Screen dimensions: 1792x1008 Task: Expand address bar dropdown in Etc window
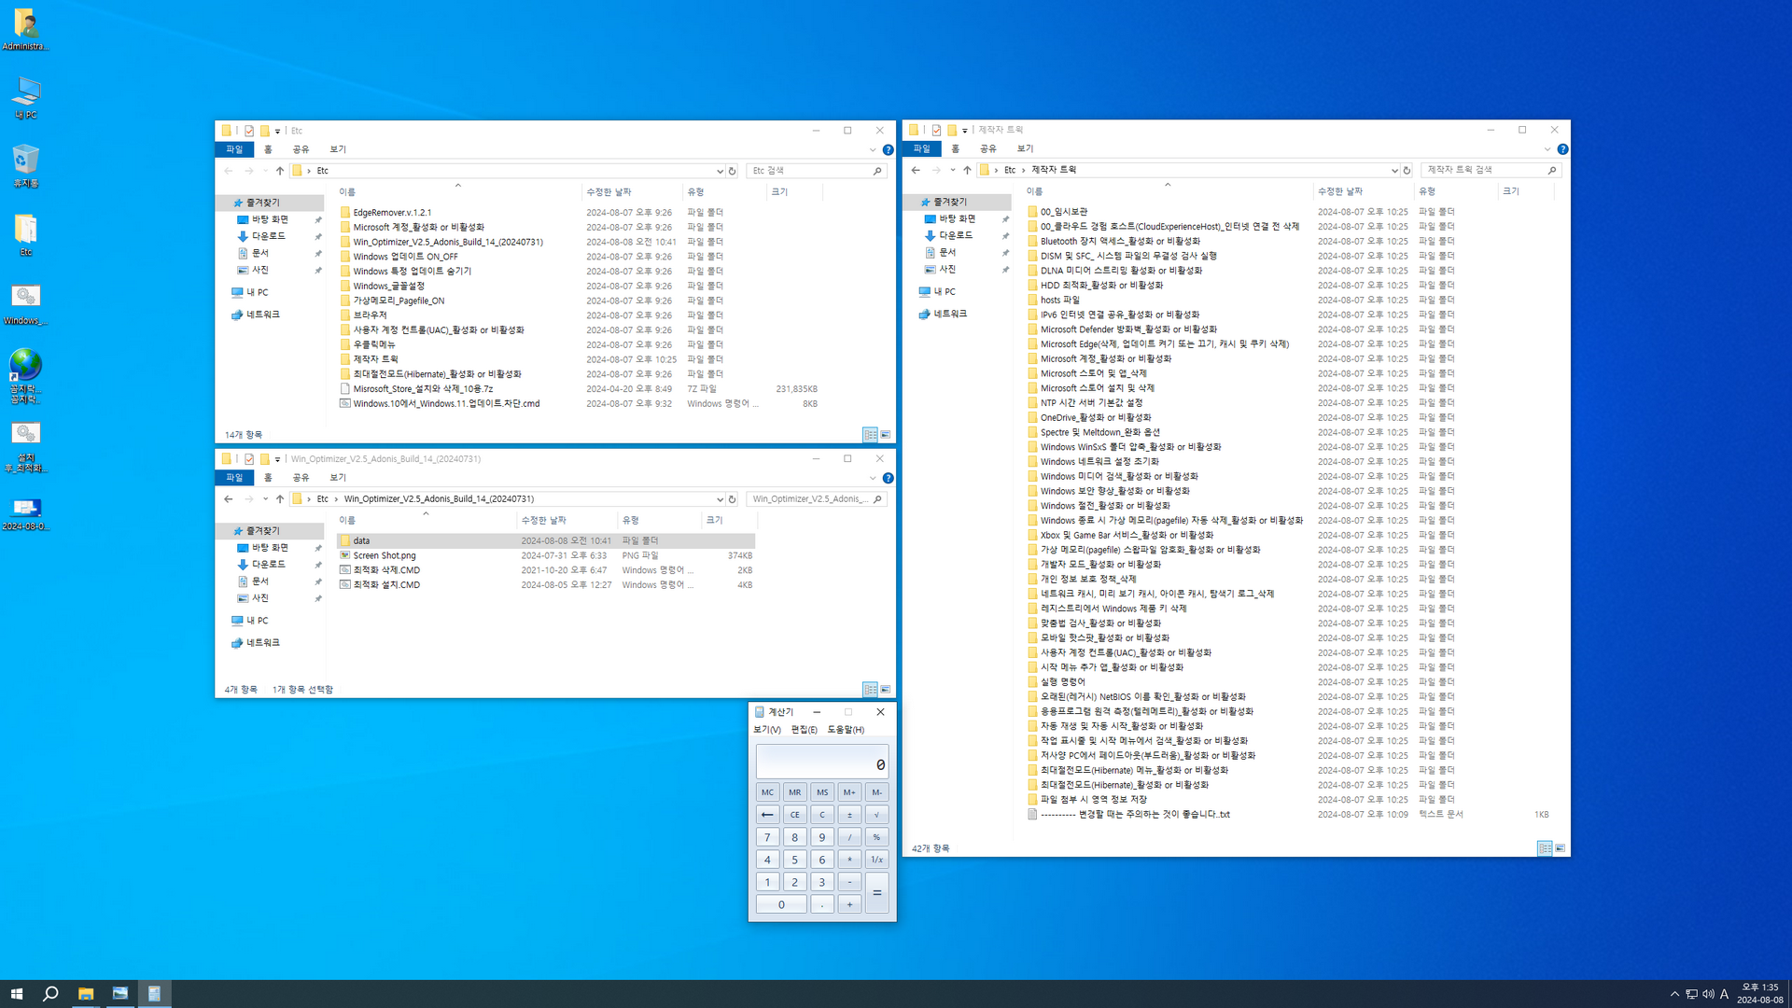pyautogui.click(x=720, y=171)
